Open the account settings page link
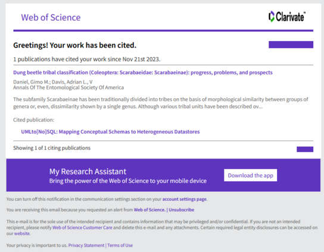Screen dimensions: 324x252 184,199
